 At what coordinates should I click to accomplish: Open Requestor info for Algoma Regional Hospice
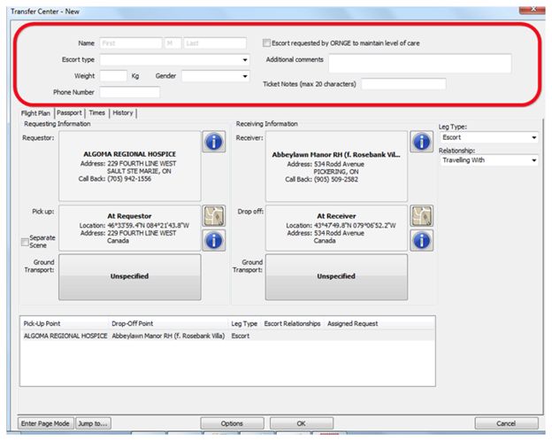pos(214,142)
